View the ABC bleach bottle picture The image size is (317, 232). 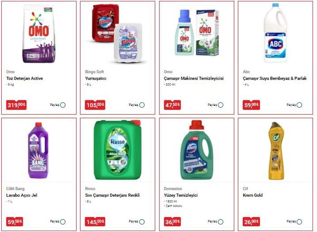tap(275, 33)
